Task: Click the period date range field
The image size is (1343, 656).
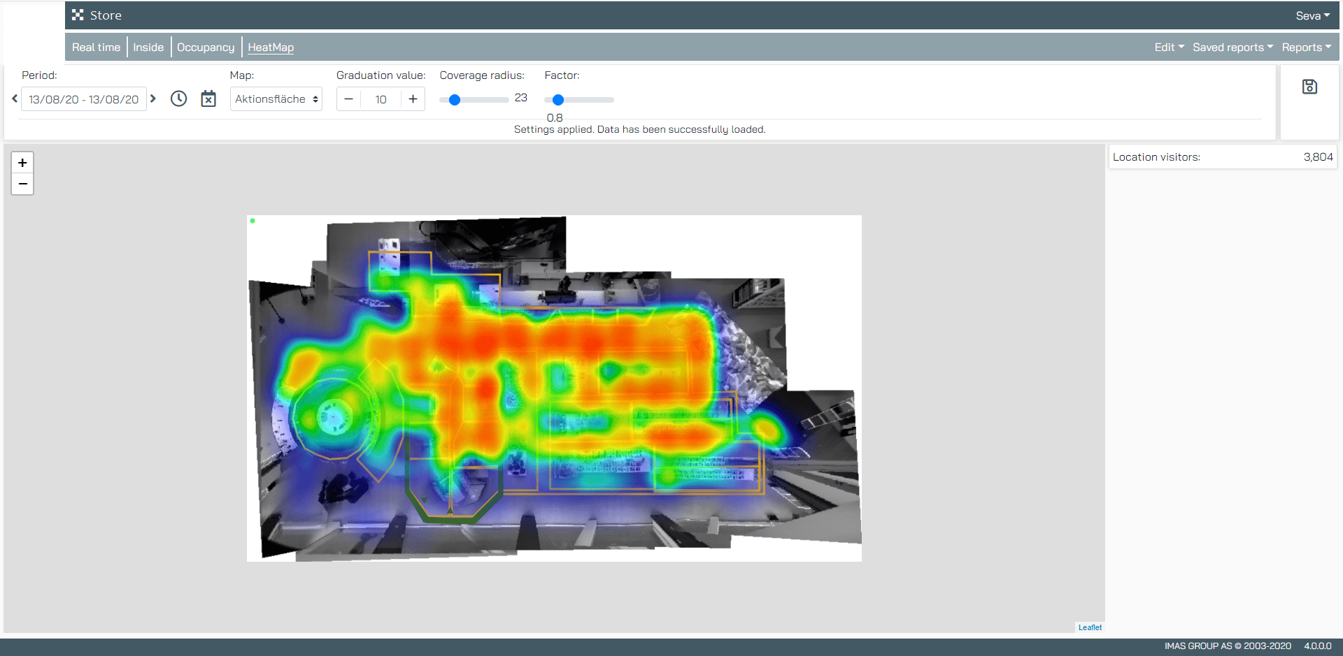Action: (x=84, y=99)
